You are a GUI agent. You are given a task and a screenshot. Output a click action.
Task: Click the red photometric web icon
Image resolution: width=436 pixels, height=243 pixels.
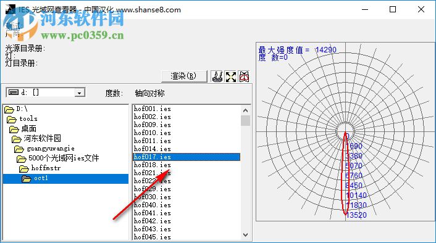pos(244,76)
